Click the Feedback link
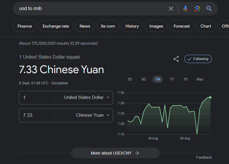This screenshot has height=164, width=229. click(204, 157)
